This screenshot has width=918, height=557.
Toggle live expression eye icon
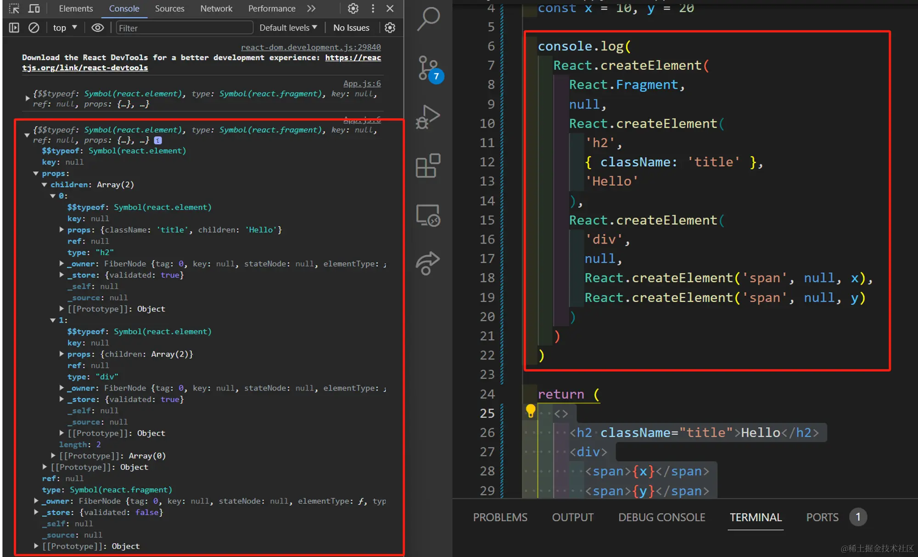click(x=97, y=28)
